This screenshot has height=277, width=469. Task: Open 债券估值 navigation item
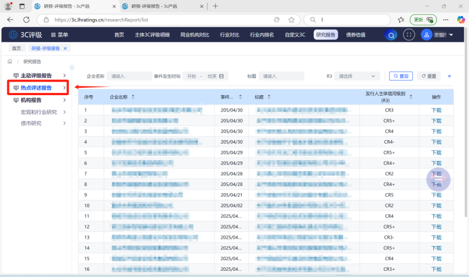pos(356,35)
